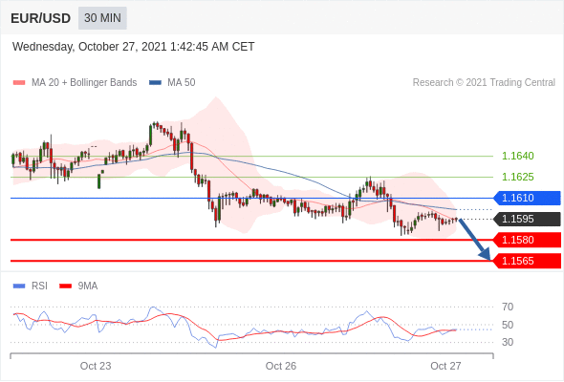564x382 pixels.
Task: Open the Research Trading Central copyright link
Action: [x=484, y=83]
